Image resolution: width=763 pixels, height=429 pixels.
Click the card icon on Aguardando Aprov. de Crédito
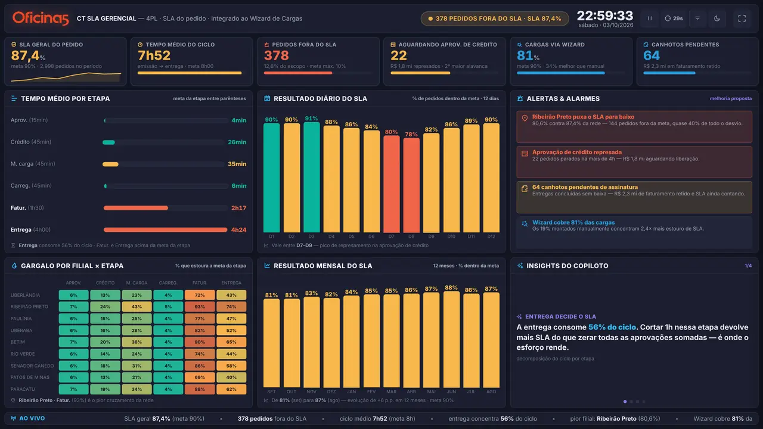[x=393, y=45]
